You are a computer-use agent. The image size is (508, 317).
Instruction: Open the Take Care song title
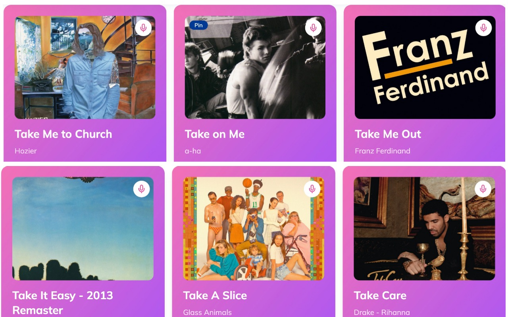pyautogui.click(x=380, y=296)
